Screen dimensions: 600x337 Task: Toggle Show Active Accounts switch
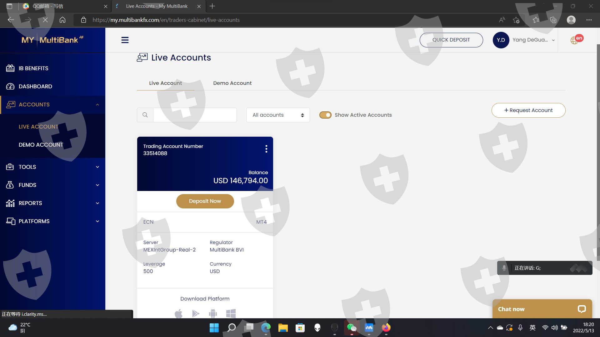tap(325, 115)
